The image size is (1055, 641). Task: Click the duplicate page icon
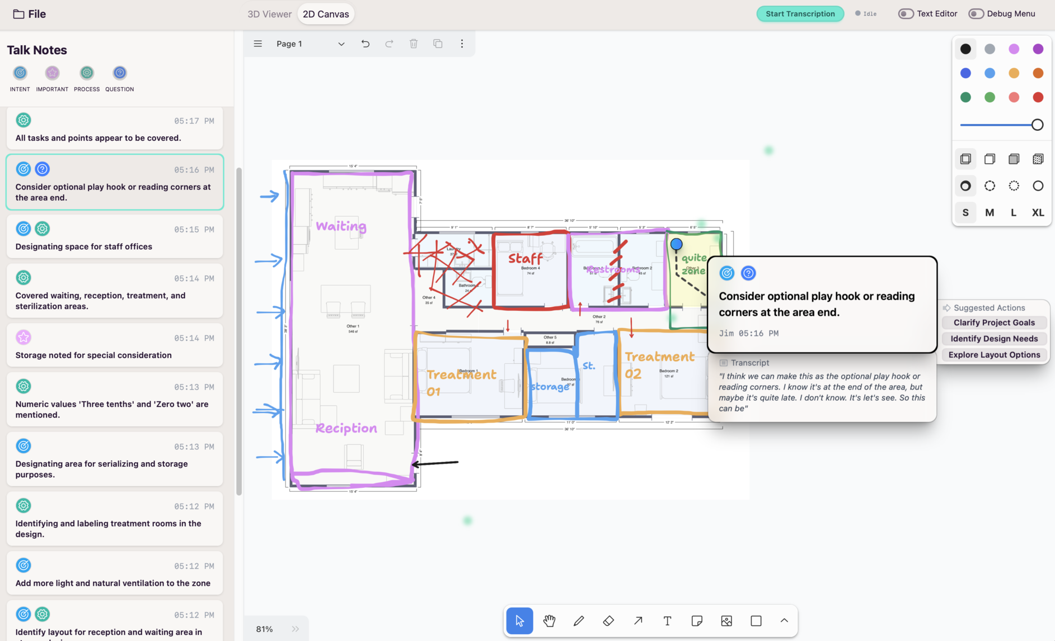point(438,44)
